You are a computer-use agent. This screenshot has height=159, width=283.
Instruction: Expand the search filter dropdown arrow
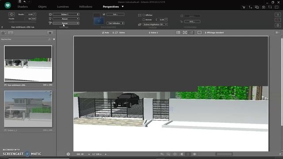pyautogui.click(x=54, y=39)
